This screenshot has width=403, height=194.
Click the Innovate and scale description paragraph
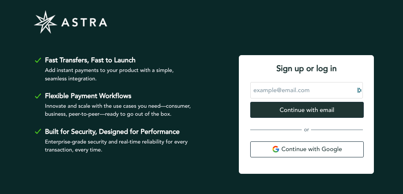click(x=118, y=110)
